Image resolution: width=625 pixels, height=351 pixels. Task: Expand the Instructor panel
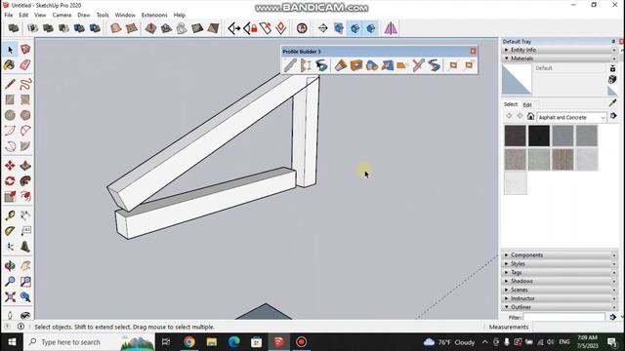pos(560,298)
